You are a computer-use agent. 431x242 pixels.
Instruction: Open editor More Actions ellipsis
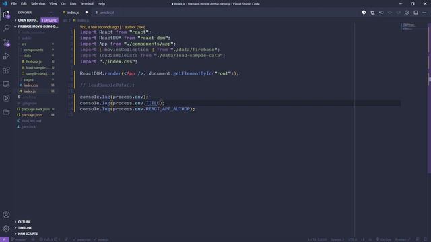424,13
